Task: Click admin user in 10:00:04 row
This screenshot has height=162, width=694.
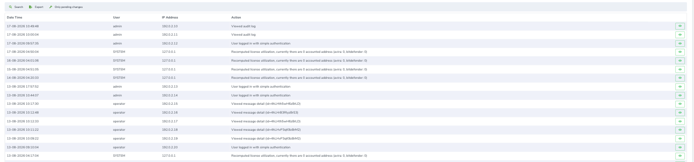Action: [x=117, y=35]
